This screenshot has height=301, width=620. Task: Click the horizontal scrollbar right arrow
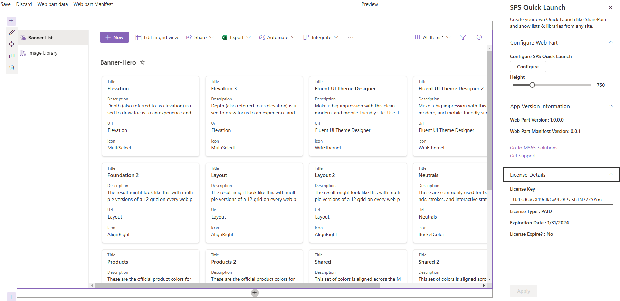pos(484,285)
